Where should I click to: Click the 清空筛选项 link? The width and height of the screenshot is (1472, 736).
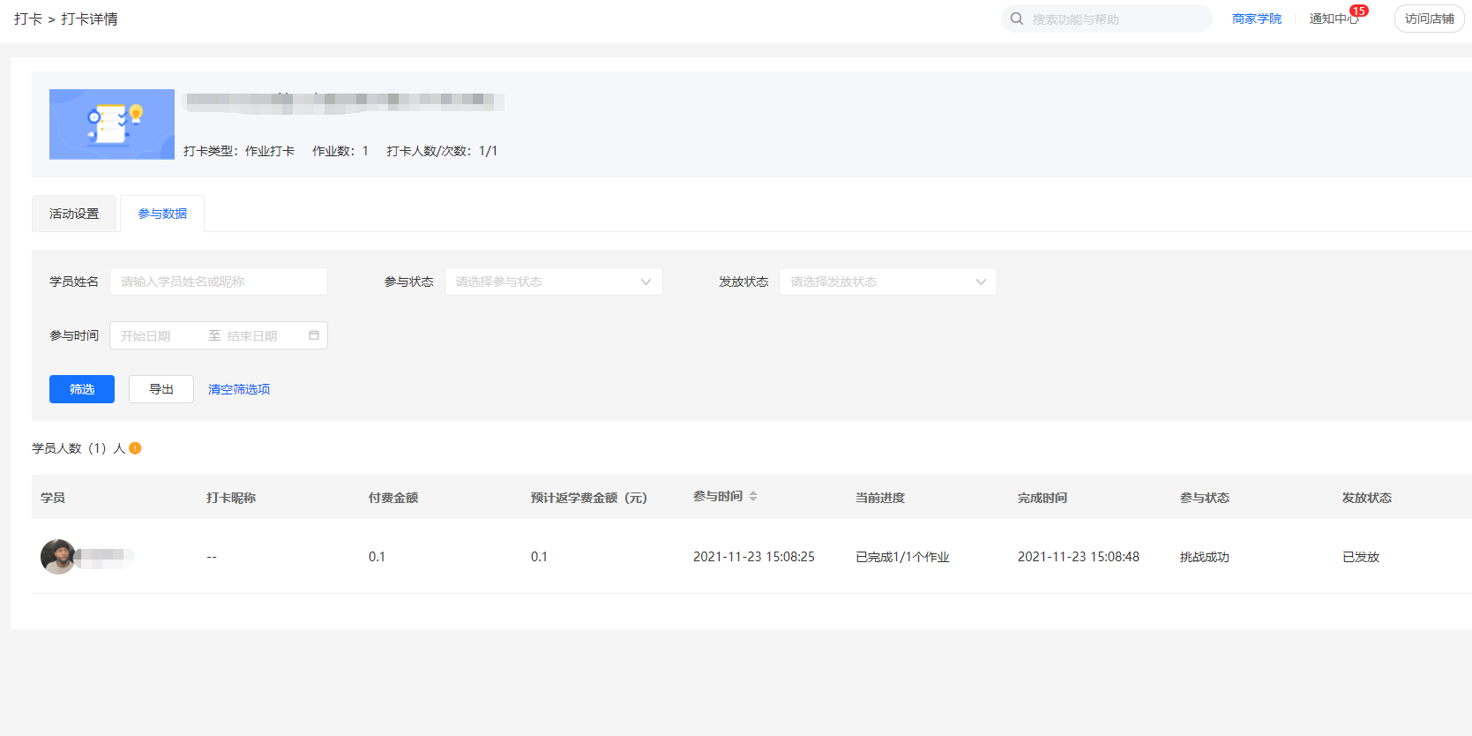coord(239,389)
